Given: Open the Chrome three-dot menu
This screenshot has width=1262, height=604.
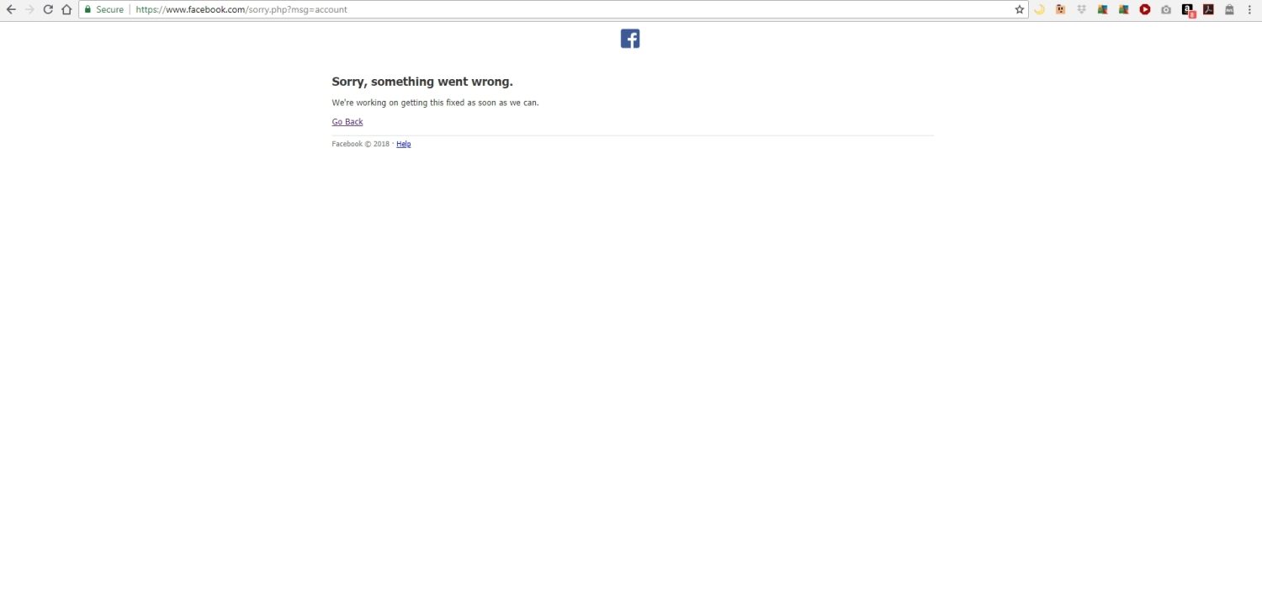Looking at the screenshot, I should 1250,9.
